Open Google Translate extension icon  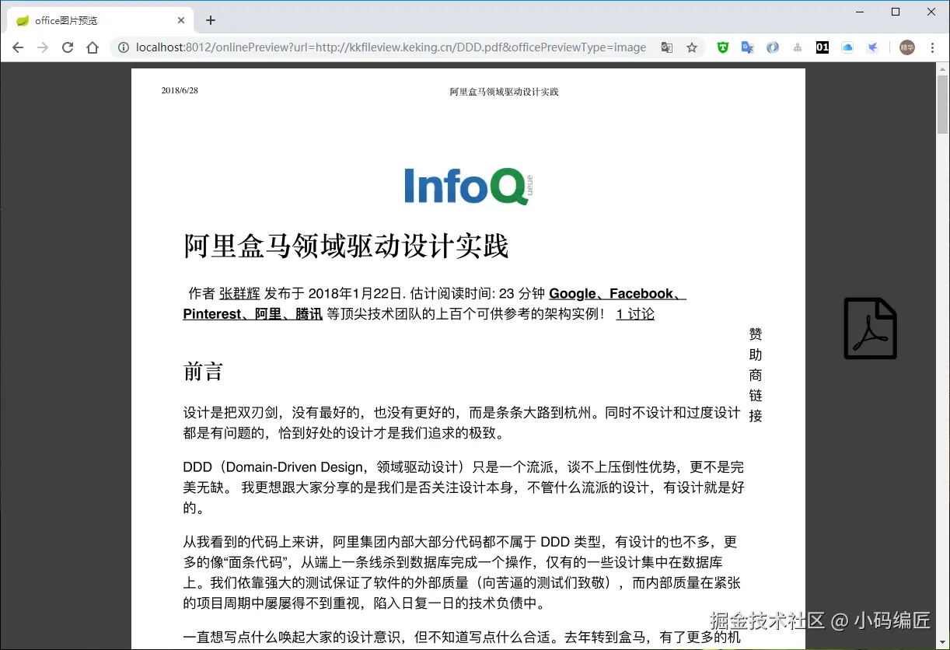click(748, 47)
